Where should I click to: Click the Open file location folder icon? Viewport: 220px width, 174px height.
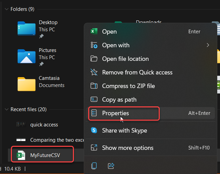(x=94, y=59)
